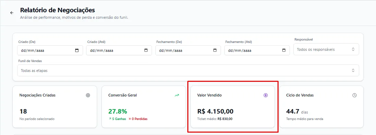Select the Relatório de Negociações heading
Viewport: 376px width, 135px height.
coord(58,10)
